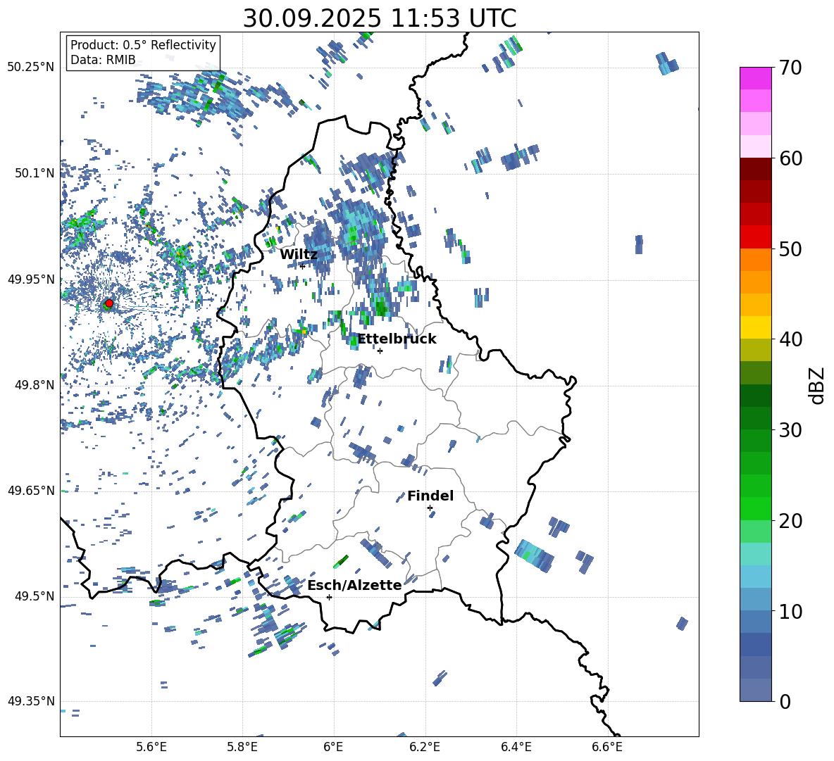Click the rotated dBZ colorbar label
The width and height of the screenshot is (834, 761).
point(816,385)
